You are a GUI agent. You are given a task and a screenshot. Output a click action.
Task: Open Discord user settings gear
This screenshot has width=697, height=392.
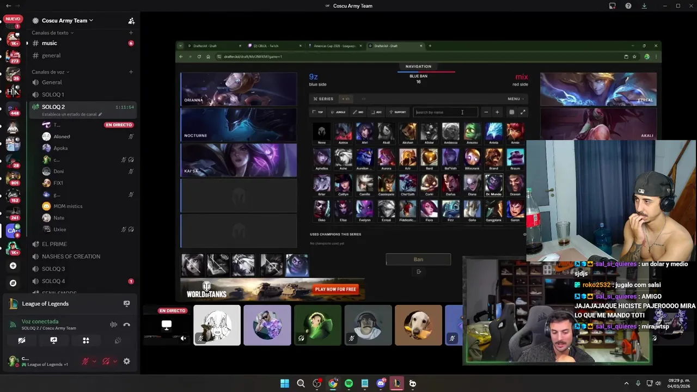coord(127,361)
